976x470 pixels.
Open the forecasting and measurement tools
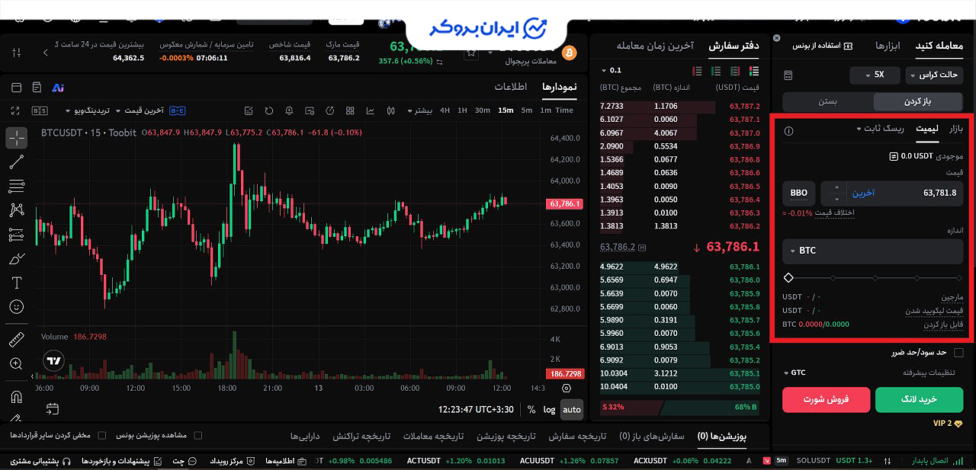[17, 235]
